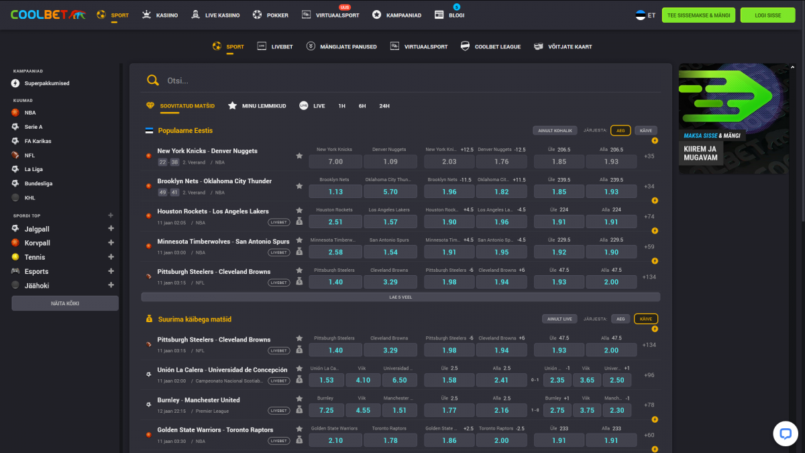Click the search magnifier icon
Image resolution: width=805 pixels, height=453 pixels.
click(x=153, y=81)
